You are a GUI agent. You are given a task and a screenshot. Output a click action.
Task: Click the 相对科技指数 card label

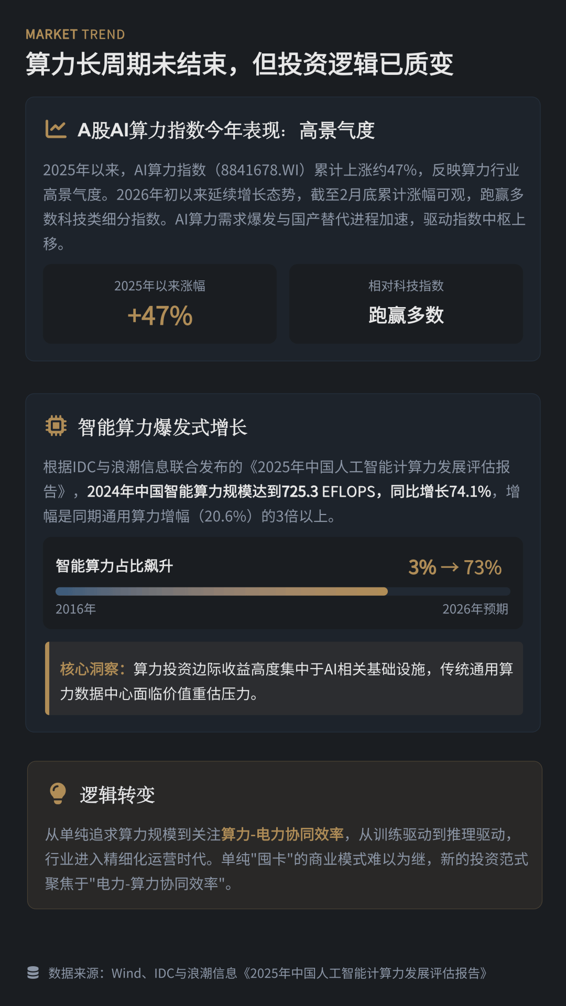click(x=406, y=286)
